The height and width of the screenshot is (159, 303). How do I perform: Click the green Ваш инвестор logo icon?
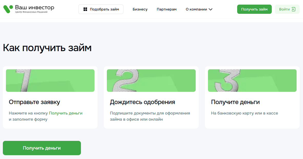pos(8,9)
